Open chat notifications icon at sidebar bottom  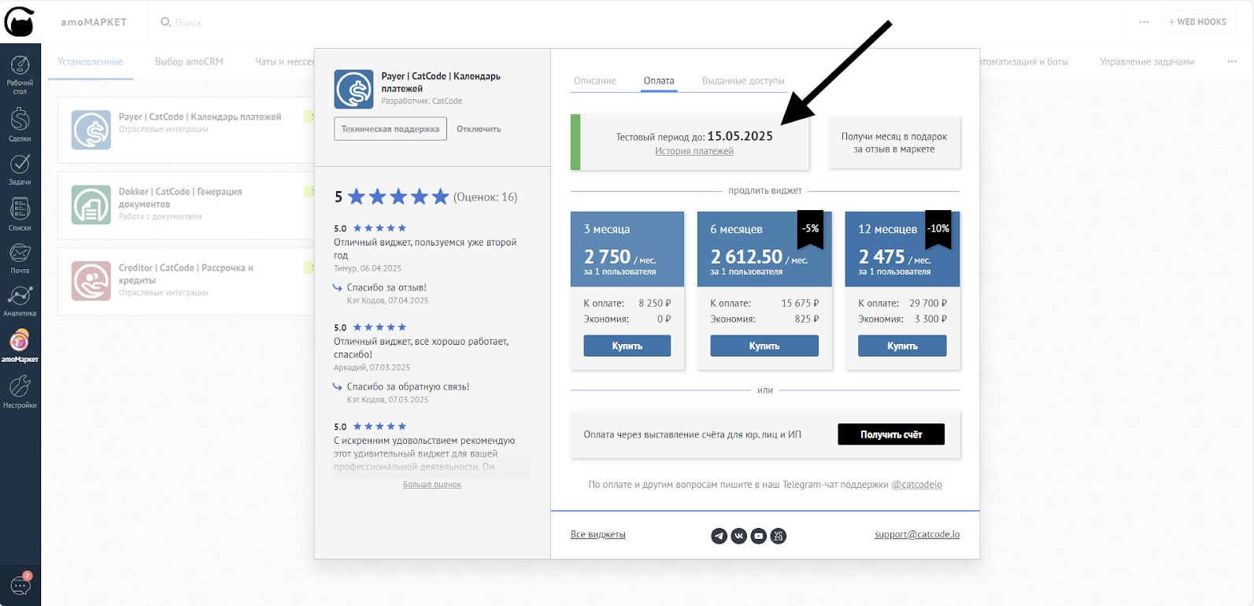20,584
